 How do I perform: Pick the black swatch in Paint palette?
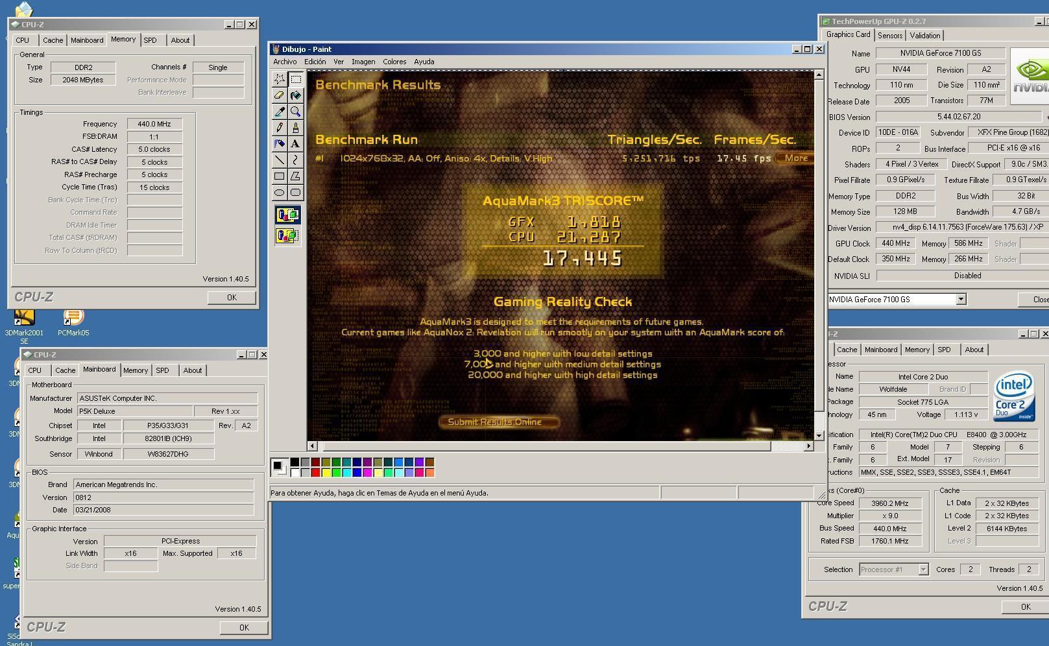[295, 462]
